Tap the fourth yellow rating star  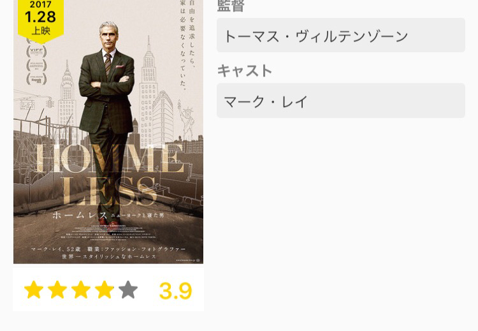tap(105, 290)
